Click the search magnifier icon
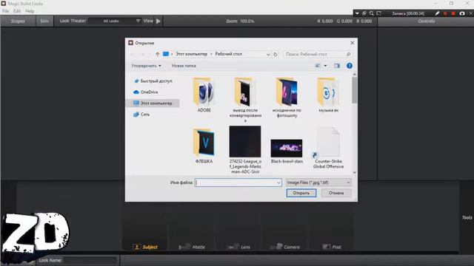The image size is (474, 266). 349,54
